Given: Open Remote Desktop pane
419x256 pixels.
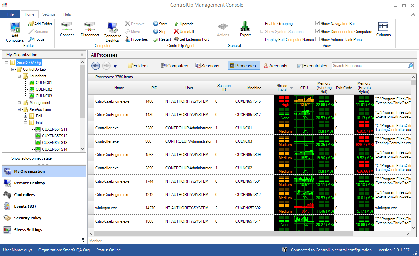Looking at the screenshot, I should (43, 183).
